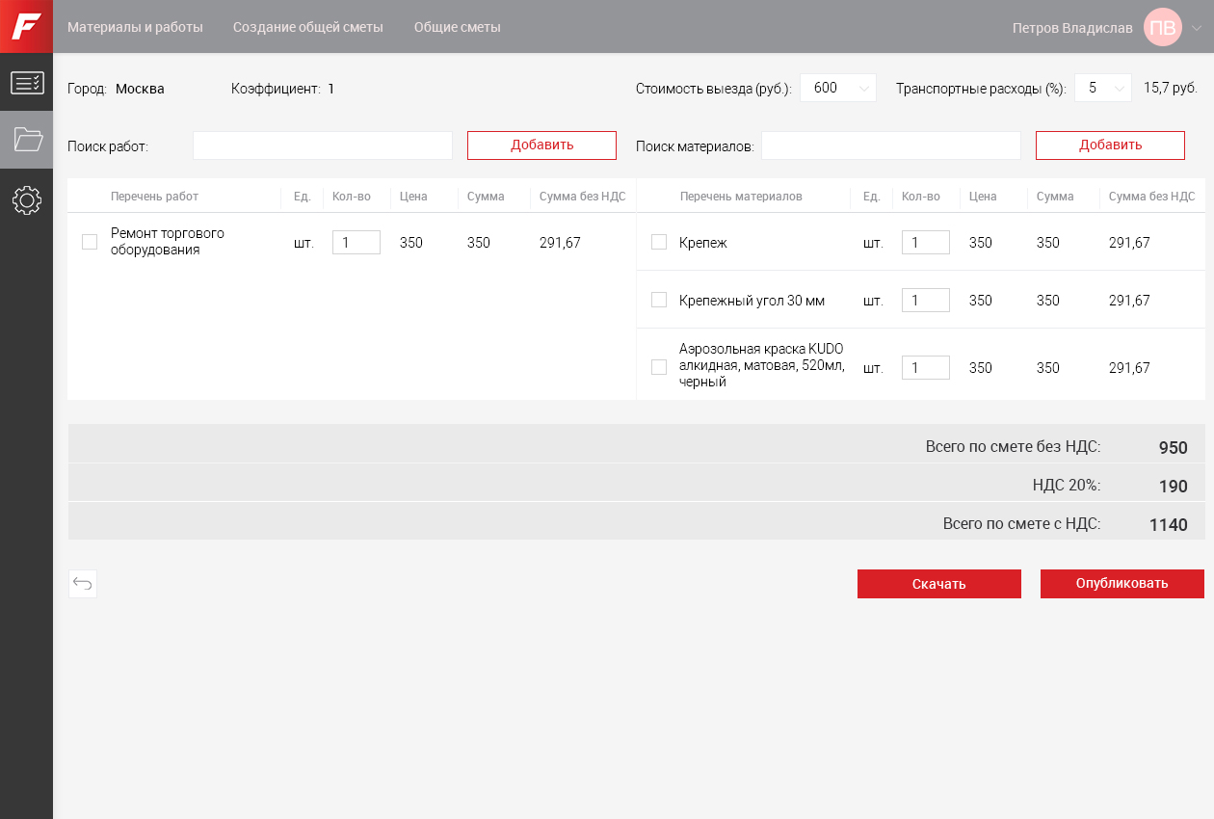1214x819 pixels.
Task: Switch to Общие сметы section
Action: tap(457, 27)
